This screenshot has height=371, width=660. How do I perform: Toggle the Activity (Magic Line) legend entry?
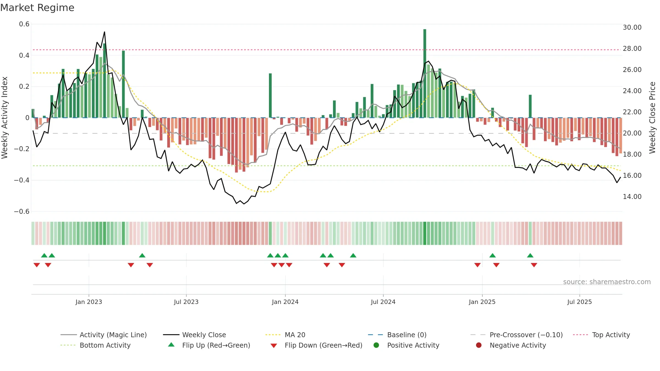pyautogui.click(x=104, y=335)
